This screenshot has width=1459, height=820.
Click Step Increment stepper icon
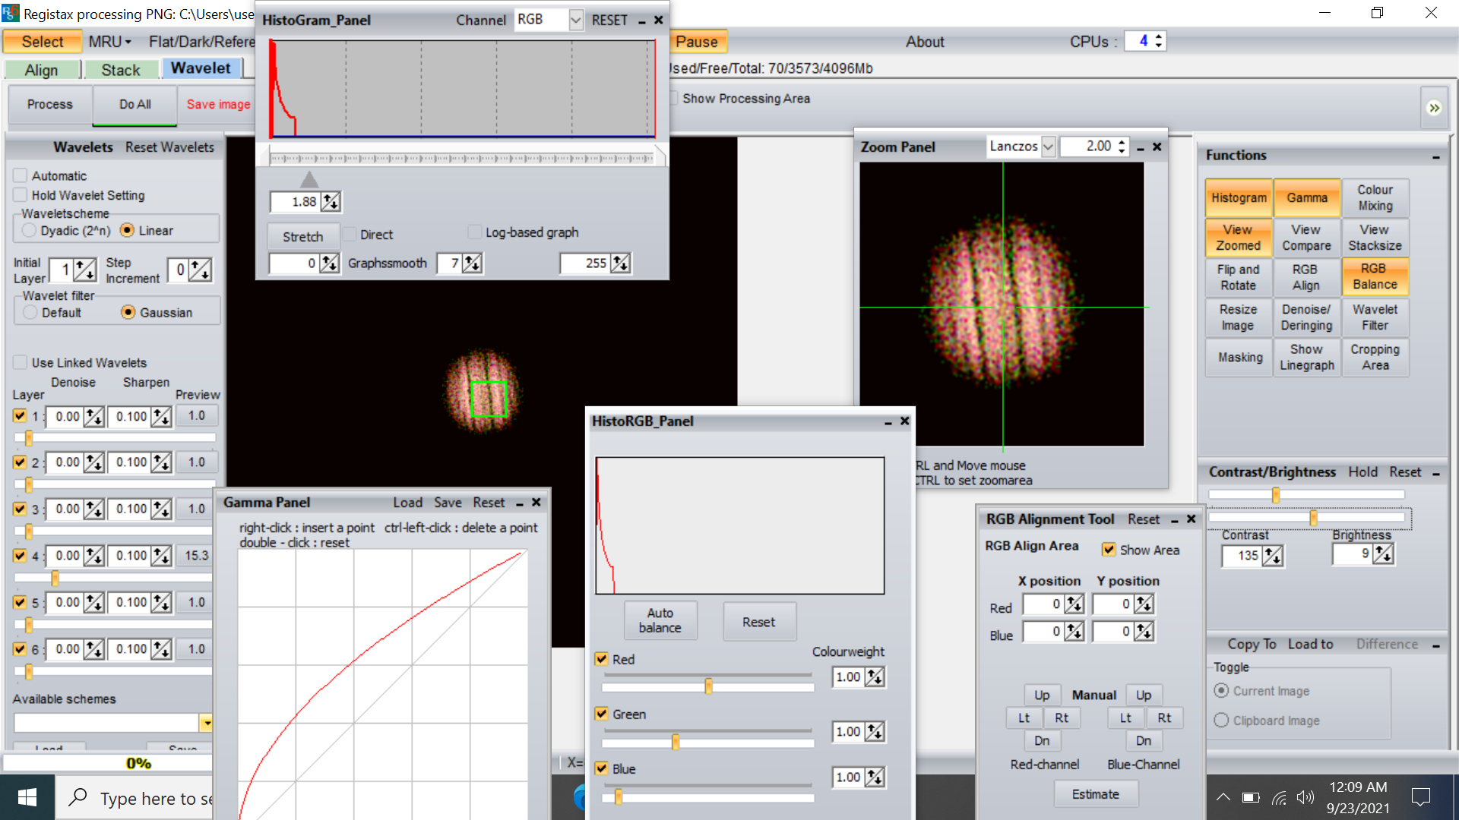tap(201, 270)
